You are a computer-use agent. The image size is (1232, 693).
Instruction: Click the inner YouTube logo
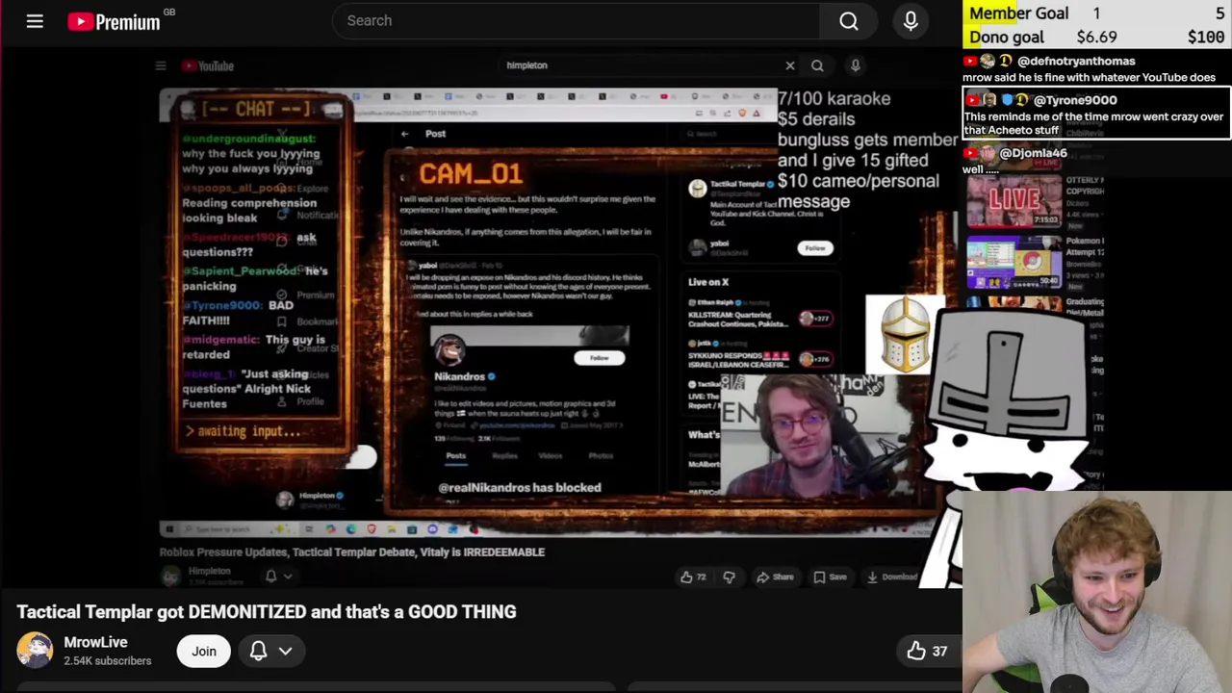[x=208, y=65]
